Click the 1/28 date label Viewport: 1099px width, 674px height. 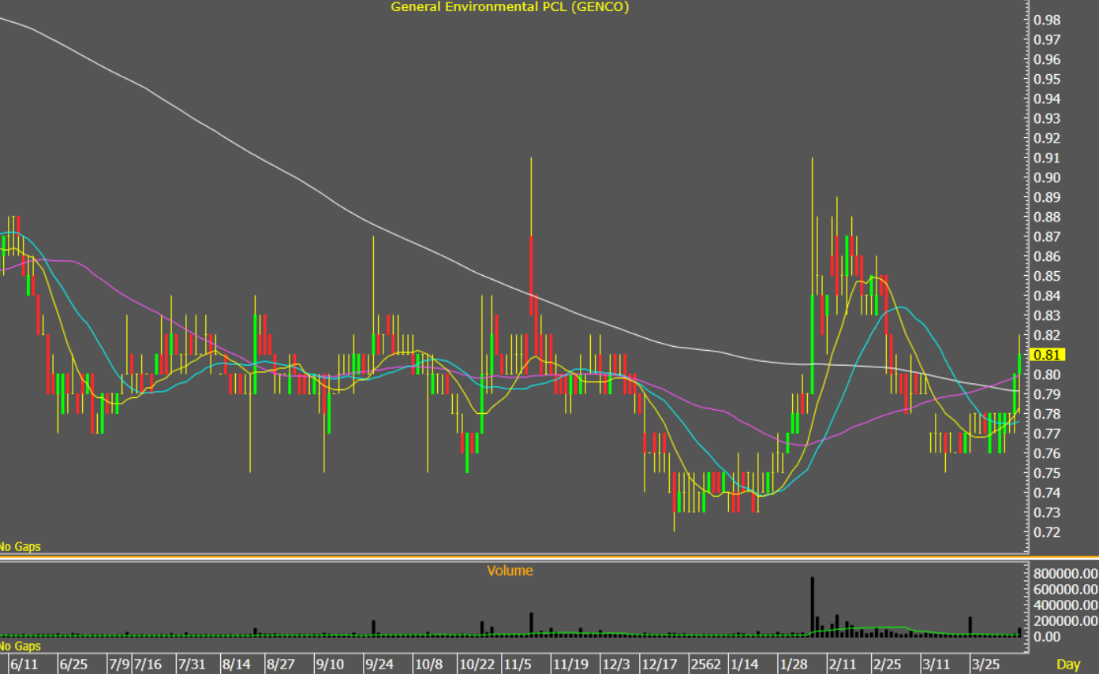point(793,664)
